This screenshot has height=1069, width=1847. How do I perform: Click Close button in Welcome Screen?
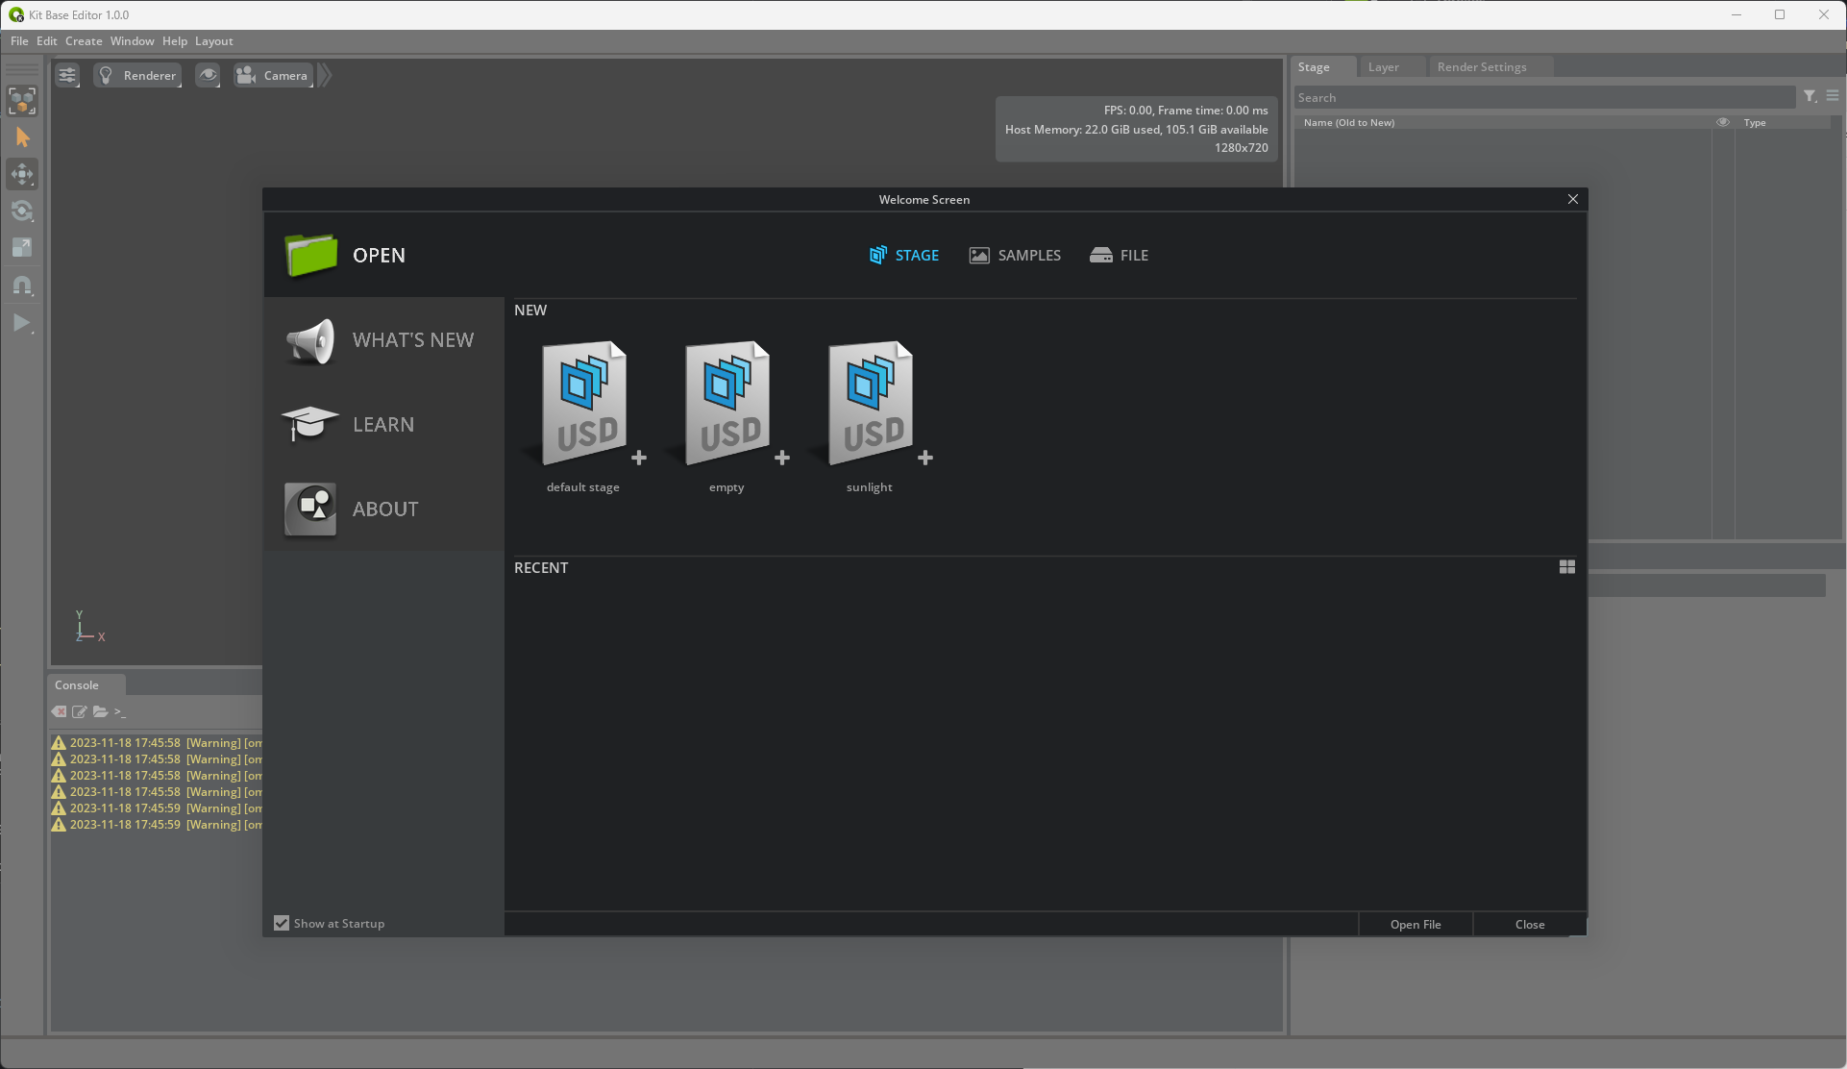(x=1529, y=924)
